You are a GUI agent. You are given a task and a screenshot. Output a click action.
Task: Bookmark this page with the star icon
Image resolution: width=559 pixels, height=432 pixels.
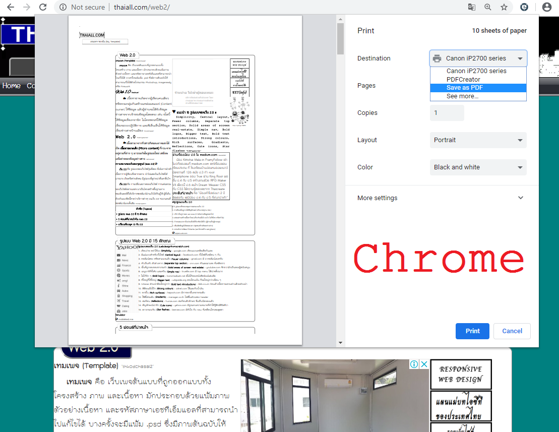(504, 7)
